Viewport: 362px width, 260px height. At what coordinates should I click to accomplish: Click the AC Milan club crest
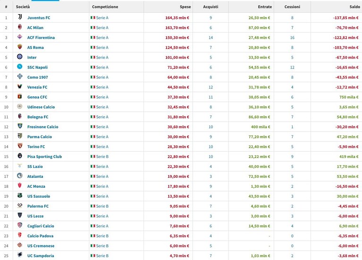tap(20, 27)
